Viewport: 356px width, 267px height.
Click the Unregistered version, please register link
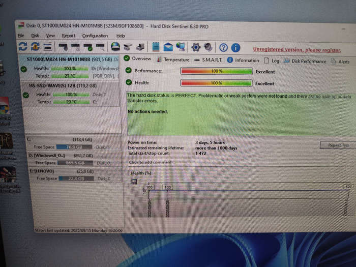(x=297, y=50)
